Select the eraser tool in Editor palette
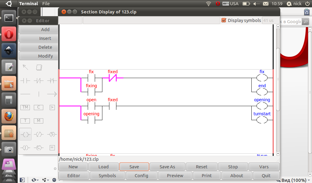This screenshot has width=312, height=183. 39,67
